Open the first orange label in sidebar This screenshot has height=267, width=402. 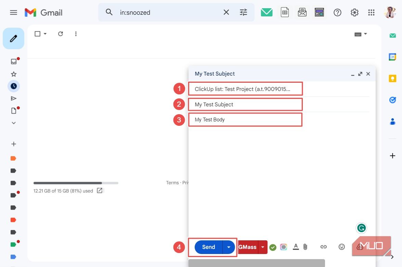click(x=13, y=158)
